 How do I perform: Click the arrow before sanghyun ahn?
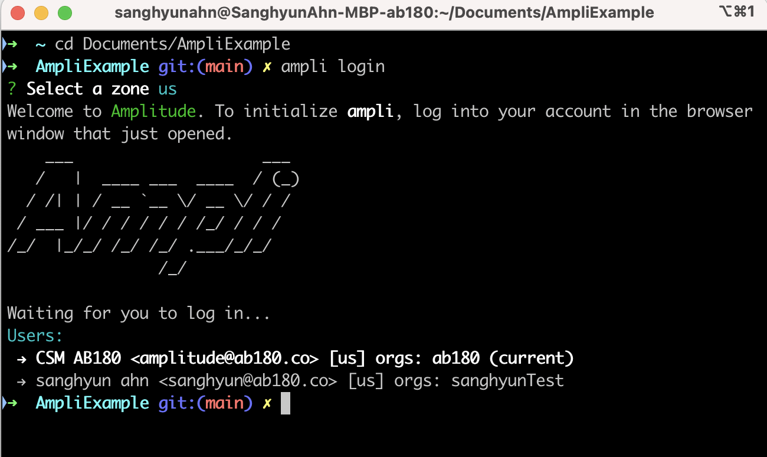pyautogui.click(x=22, y=381)
